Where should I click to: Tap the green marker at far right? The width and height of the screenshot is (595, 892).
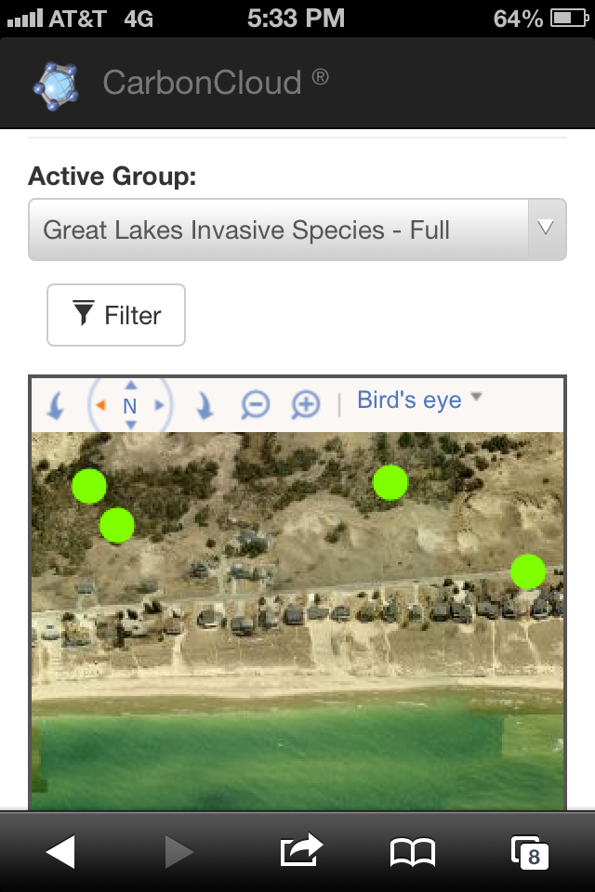click(527, 571)
